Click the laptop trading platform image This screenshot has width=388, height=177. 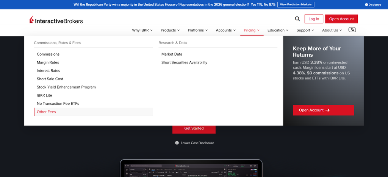point(191,168)
